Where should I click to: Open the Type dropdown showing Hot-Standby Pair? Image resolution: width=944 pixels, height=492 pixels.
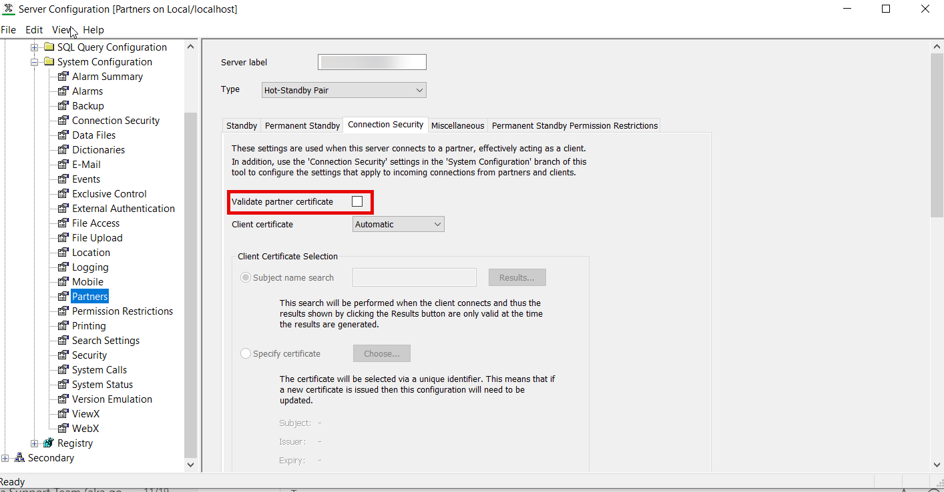coord(344,90)
